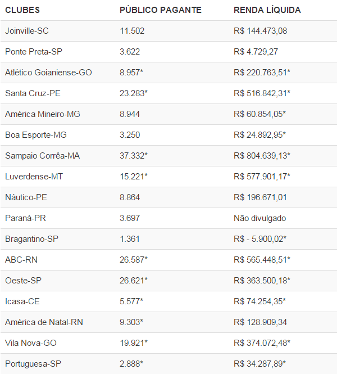Select Bragantino-SP negative revenue value
This screenshot has height=374, width=337.
(260, 239)
